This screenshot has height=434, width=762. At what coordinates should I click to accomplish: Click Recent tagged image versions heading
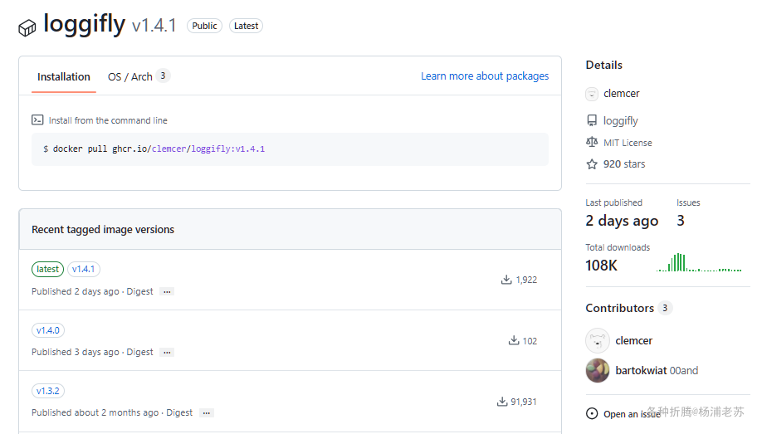103,229
